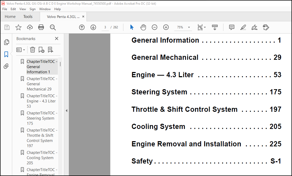Viewport: 292px width, 176px height.
Task: Open the Find text search tool
Action: [x=53, y=27]
